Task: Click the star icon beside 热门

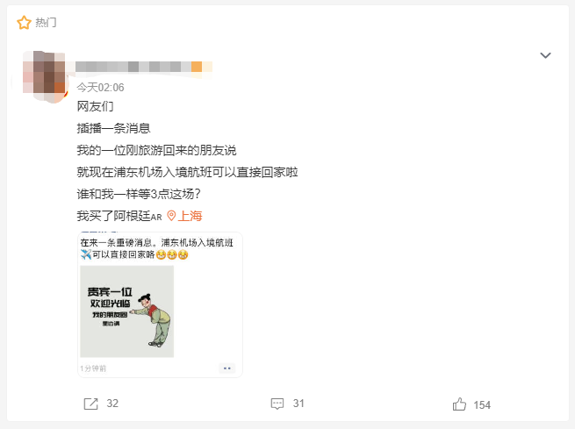Action: tap(24, 23)
